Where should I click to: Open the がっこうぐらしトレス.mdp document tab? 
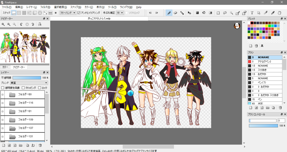(99, 19)
